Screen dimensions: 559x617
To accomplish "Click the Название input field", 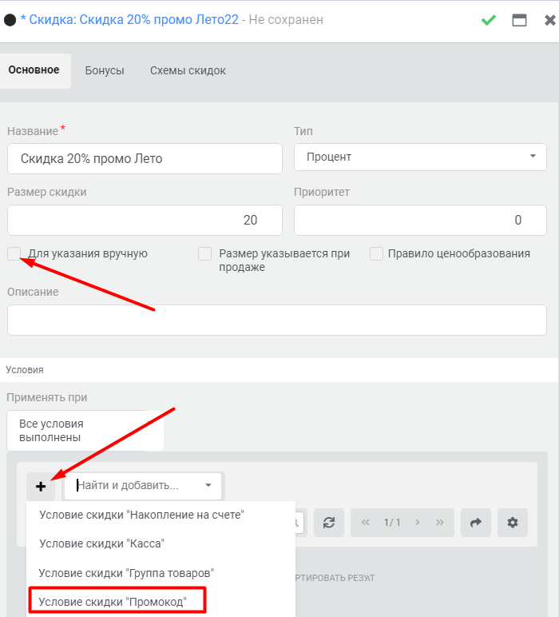I will (145, 158).
